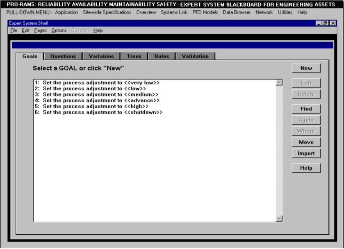Image resolution: width=344 pixels, height=249 pixels.
Task: Click the goal list vertical scrollbar track
Action: 279,151
